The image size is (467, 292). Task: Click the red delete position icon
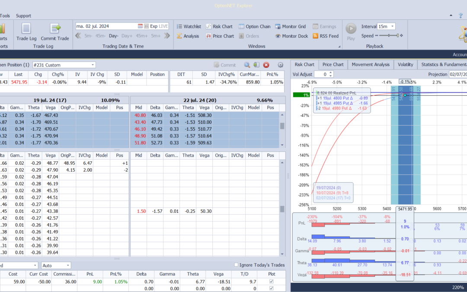click(x=266, y=64)
